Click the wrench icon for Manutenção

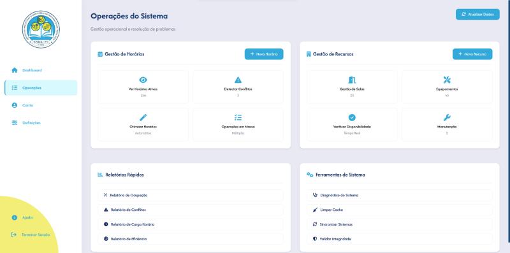click(447, 117)
